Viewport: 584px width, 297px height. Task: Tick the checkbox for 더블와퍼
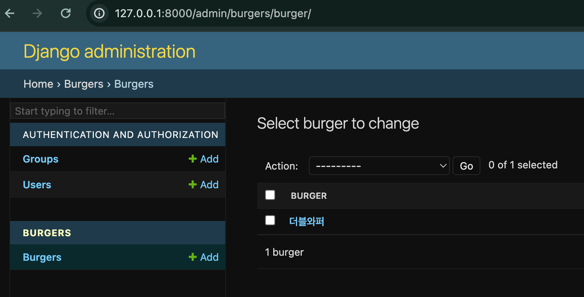[x=270, y=220]
